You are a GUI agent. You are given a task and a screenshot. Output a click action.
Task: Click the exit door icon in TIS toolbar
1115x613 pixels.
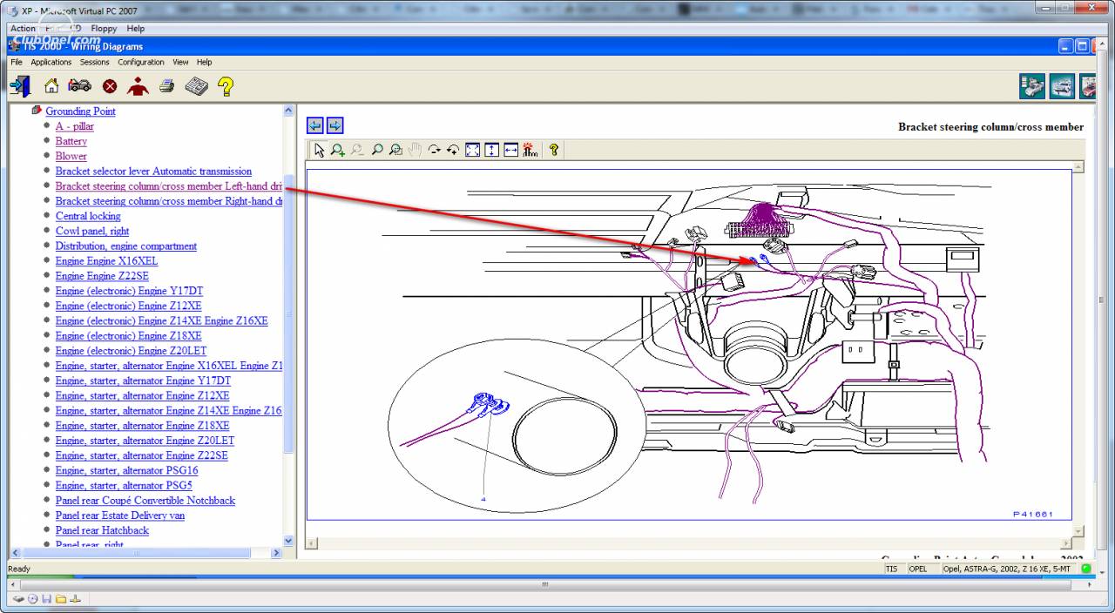coord(20,86)
